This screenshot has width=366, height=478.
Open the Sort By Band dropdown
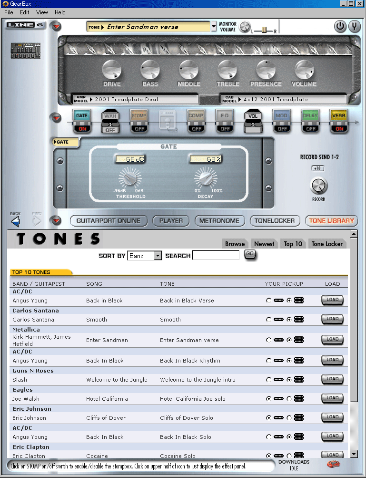pos(145,256)
